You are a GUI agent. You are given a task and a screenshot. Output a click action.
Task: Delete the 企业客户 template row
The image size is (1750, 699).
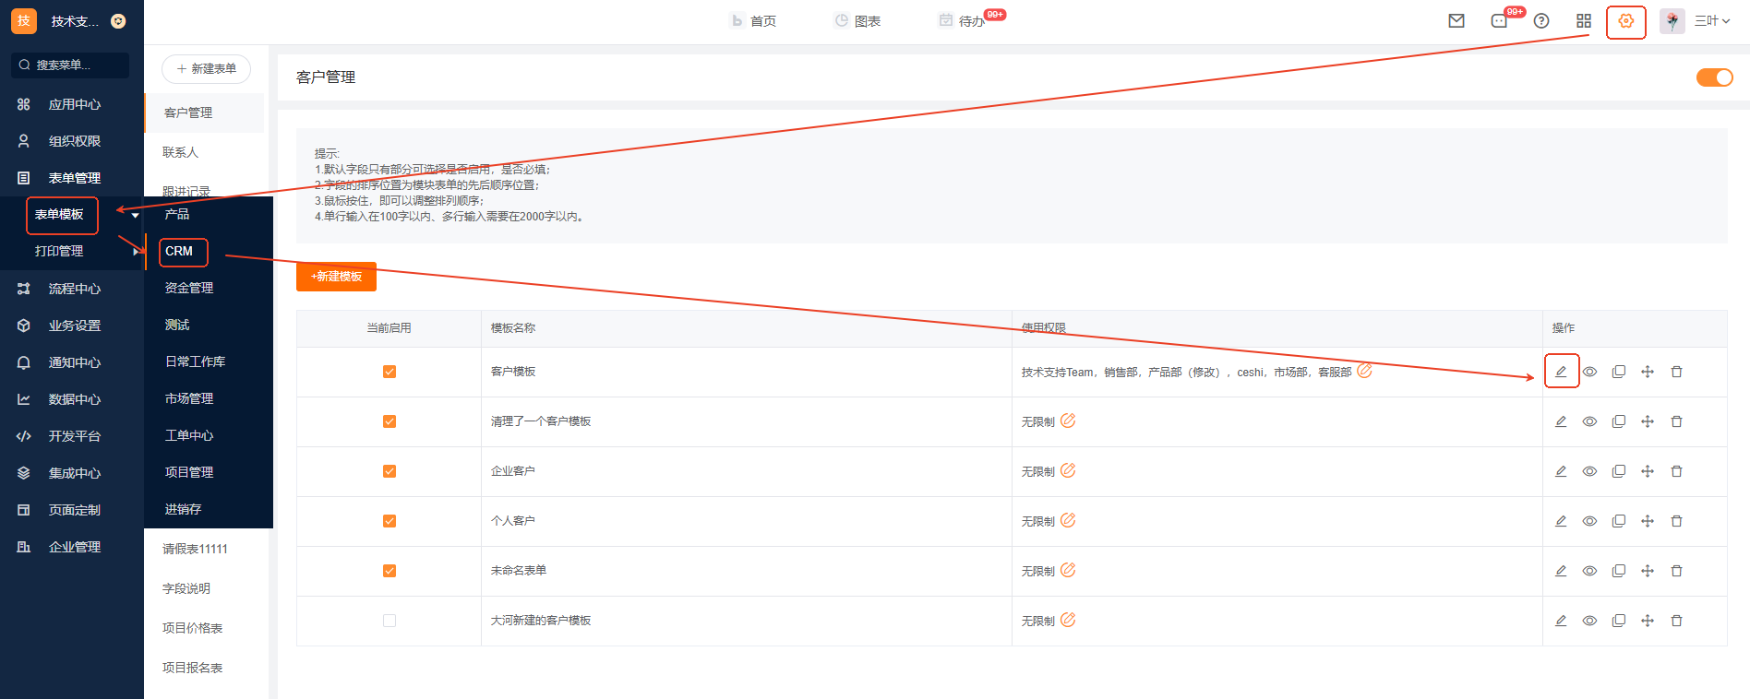pos(1676,471)
